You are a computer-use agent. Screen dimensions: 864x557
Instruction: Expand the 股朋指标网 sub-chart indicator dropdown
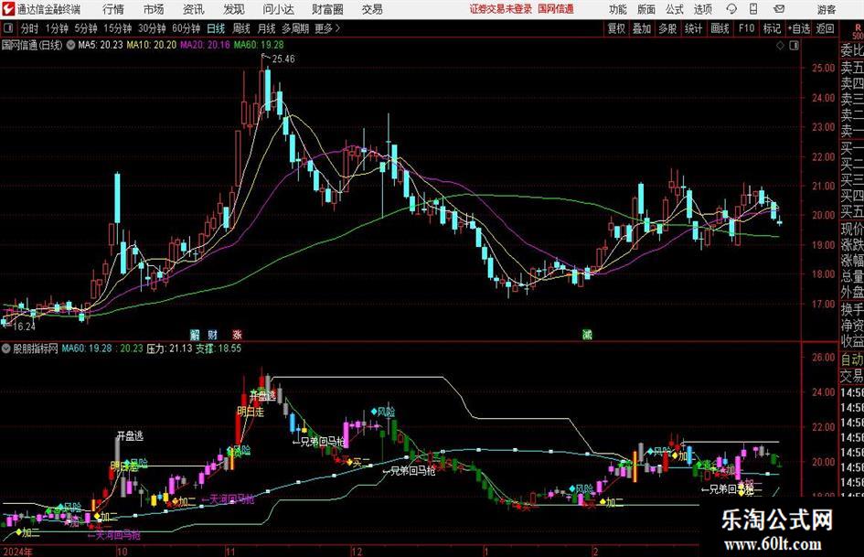(x=6, y=348)
